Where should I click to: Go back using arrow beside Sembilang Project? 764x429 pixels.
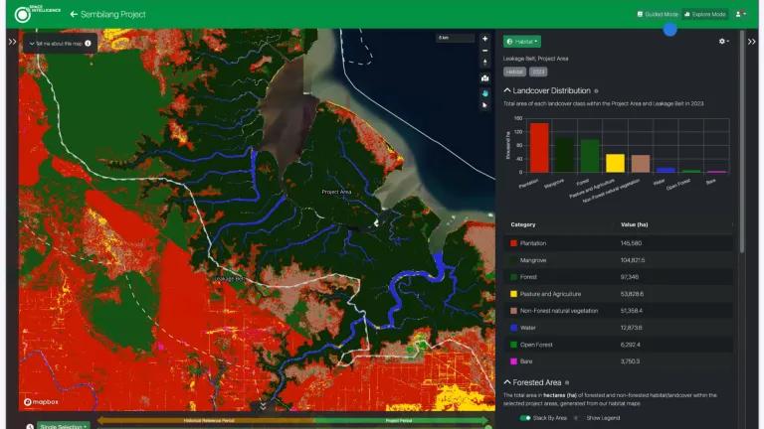[x=74, y=15]
